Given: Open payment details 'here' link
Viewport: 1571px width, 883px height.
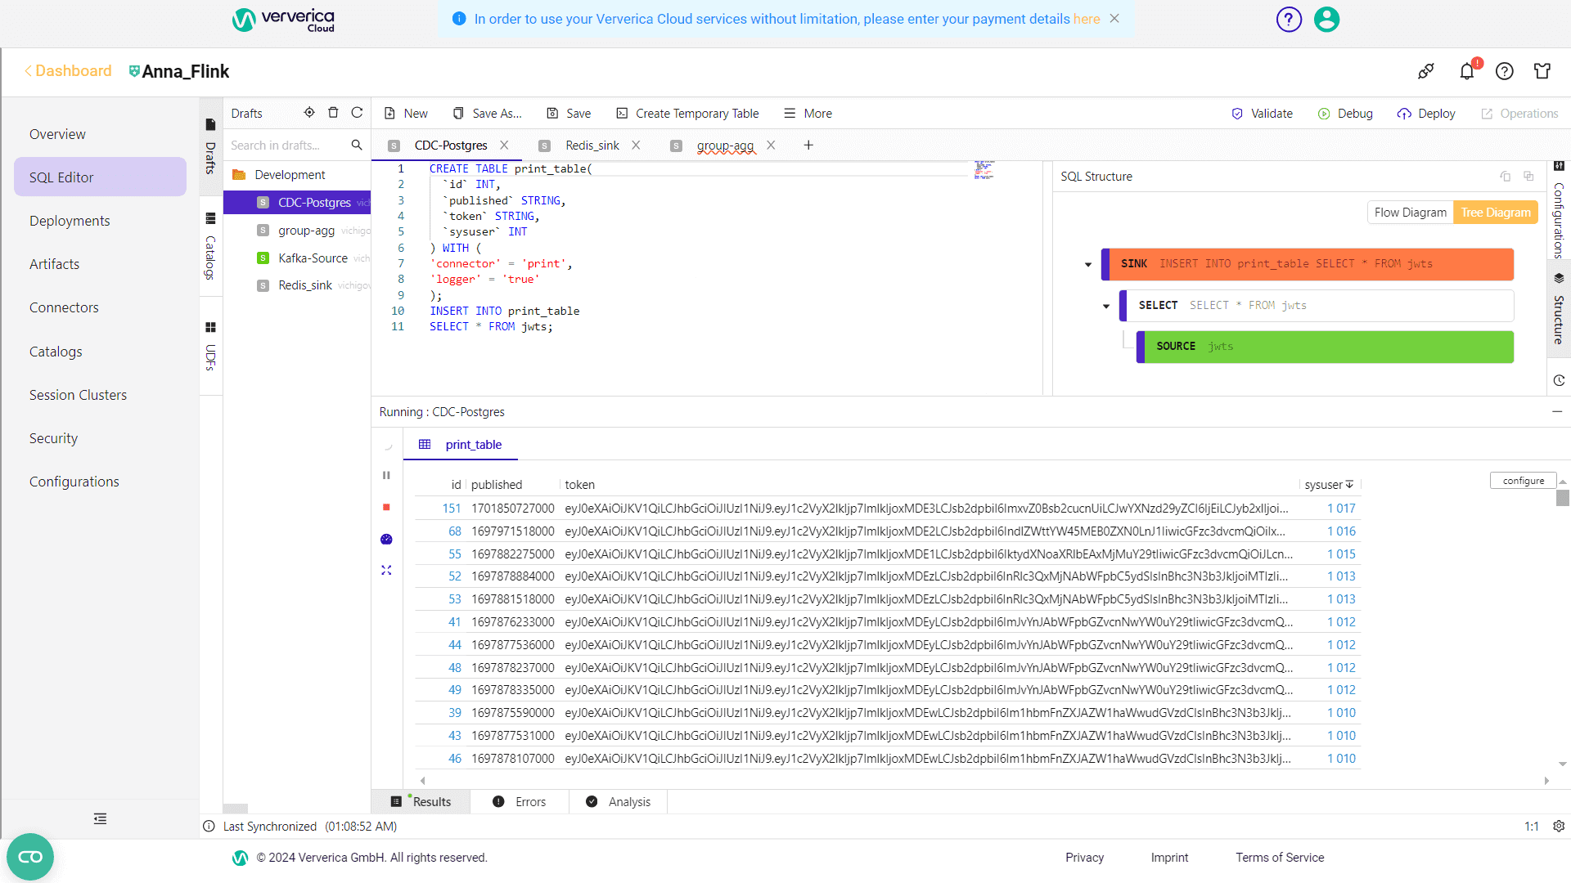Looking at the screenshot, I should [x=1087, y=19].
